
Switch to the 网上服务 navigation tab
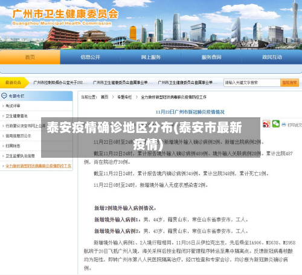click(x=151, y=57)
